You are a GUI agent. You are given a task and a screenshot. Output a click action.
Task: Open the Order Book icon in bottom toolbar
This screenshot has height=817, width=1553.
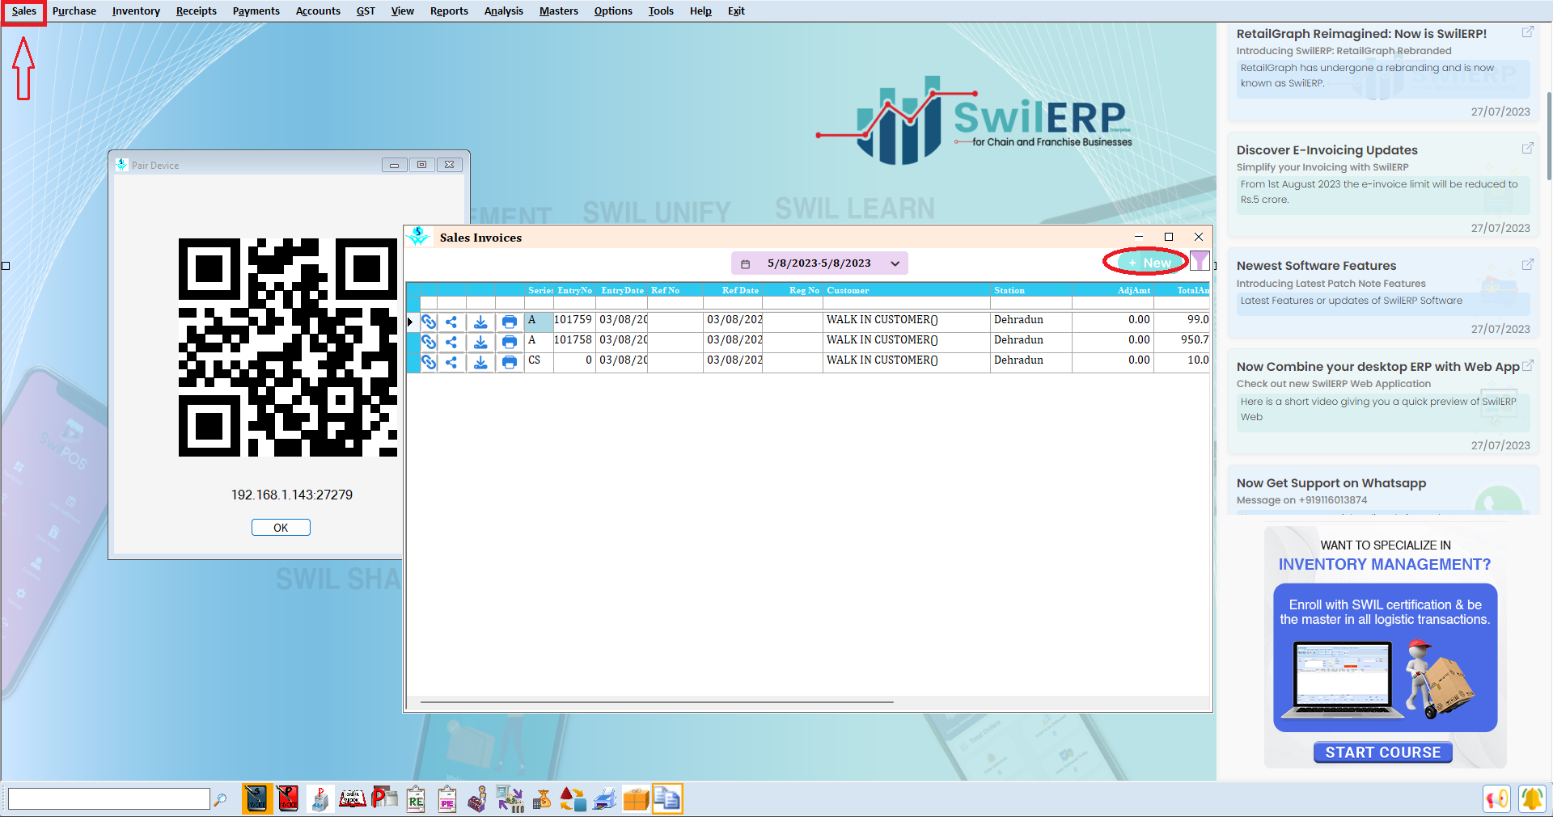point(352,798)
